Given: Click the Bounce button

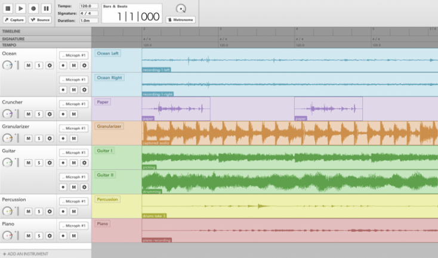Looking at the screenshot, I should coord(41,20).
